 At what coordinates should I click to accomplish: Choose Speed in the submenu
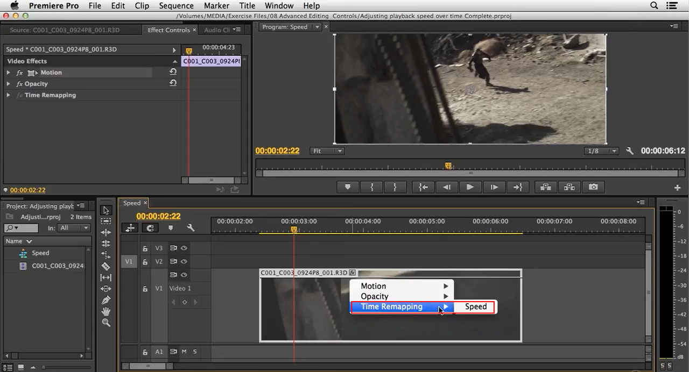pyautogui.click(x=476, y=306)
